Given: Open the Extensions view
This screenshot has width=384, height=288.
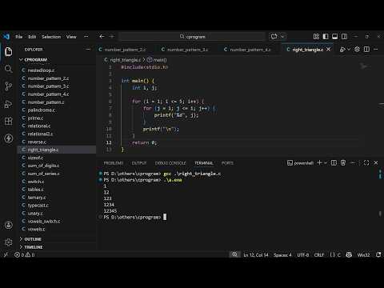Looking at the screenshot, I should [8, 121].
